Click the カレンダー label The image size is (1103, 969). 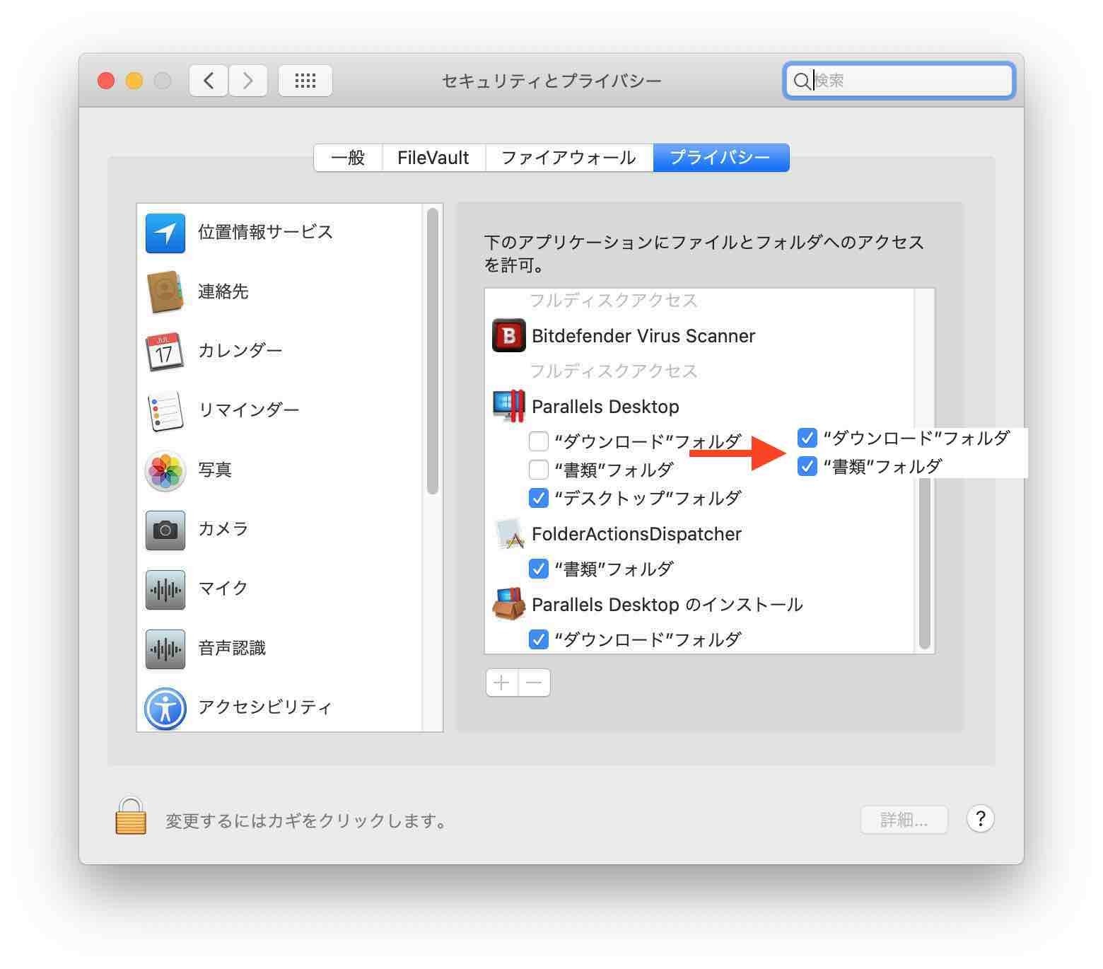coord(240,351)
